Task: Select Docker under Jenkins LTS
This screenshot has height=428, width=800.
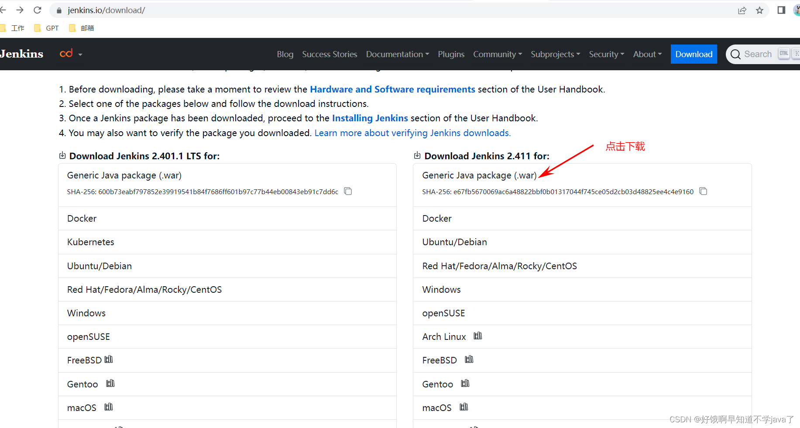Action: (227, 218)
